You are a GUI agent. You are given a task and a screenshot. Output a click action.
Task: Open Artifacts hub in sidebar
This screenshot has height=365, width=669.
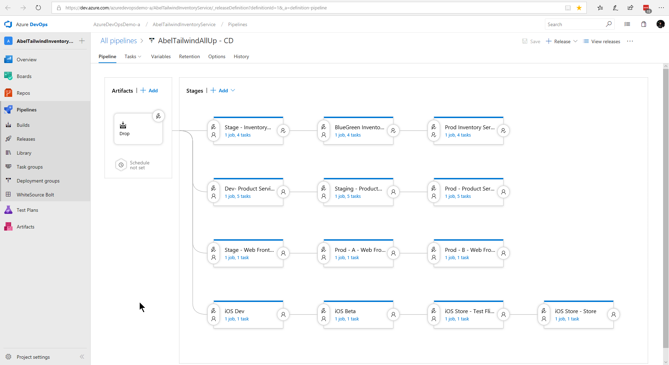(25, 227)
